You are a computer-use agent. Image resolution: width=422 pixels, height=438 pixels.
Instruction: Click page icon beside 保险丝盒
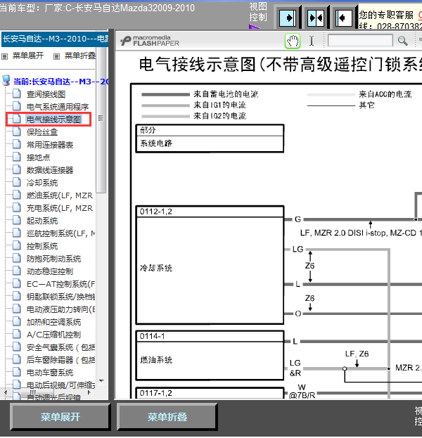(x=17, y=131)
